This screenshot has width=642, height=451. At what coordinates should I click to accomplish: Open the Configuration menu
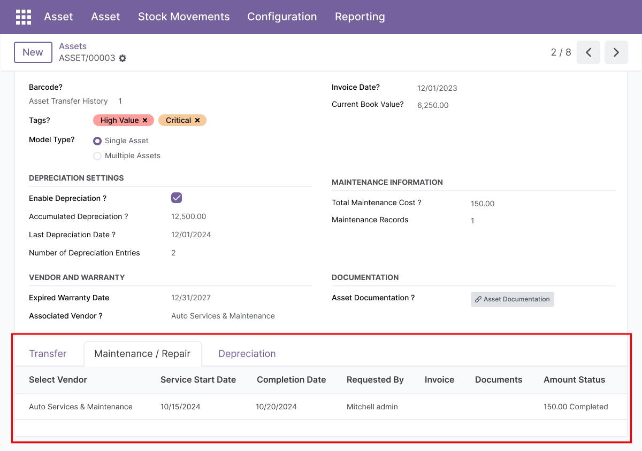[282, 17]
